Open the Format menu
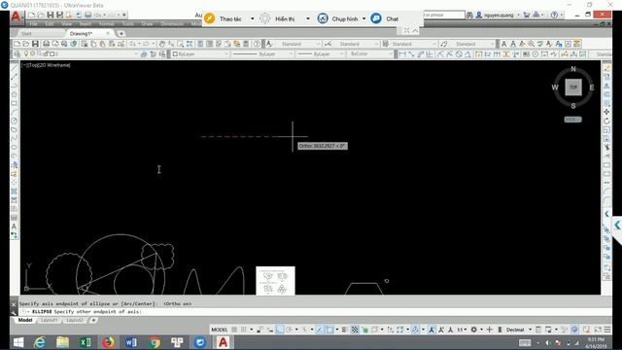This screenshot has height=350, width=622. pos(106,24)
